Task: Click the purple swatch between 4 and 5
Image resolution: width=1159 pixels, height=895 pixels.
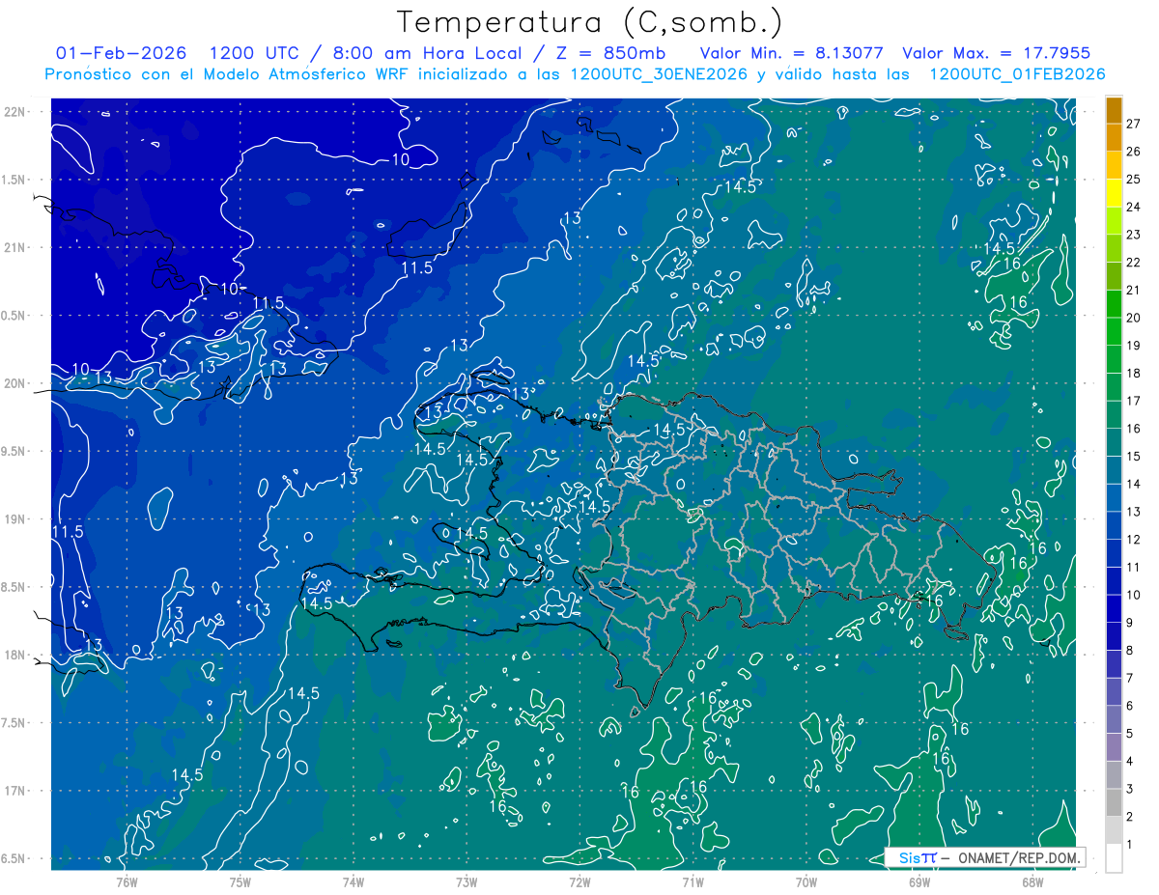Action: pyautogui.click(x=1114, y=747)
